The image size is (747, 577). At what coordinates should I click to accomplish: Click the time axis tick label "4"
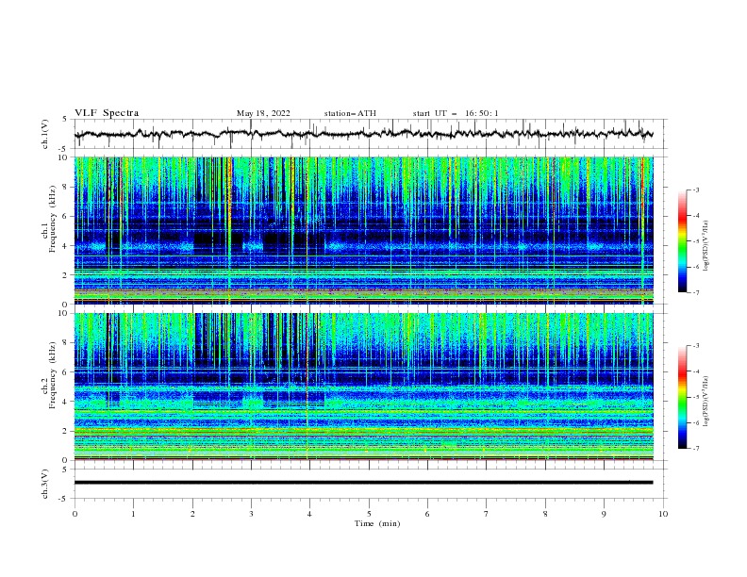(x=309, y=514)
